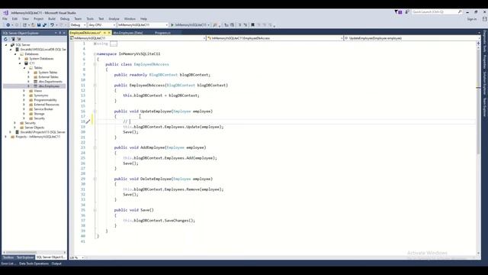Select the Service Broker folder
Screen dimensions: 488x275
[43, 109]
